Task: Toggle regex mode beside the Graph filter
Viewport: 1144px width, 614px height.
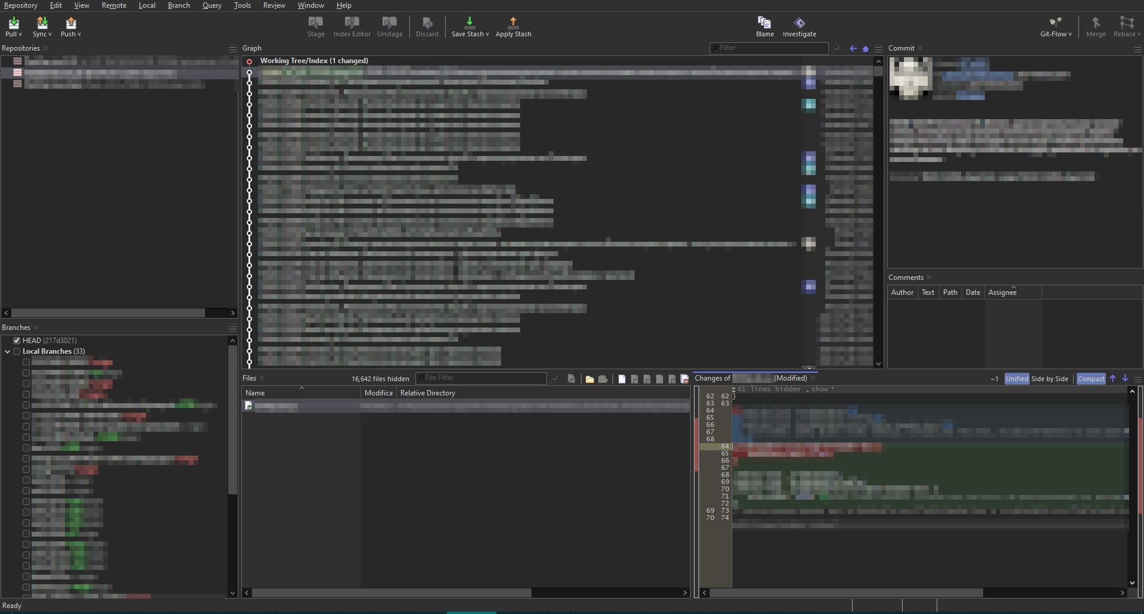Action: click(x=836, y=48)
